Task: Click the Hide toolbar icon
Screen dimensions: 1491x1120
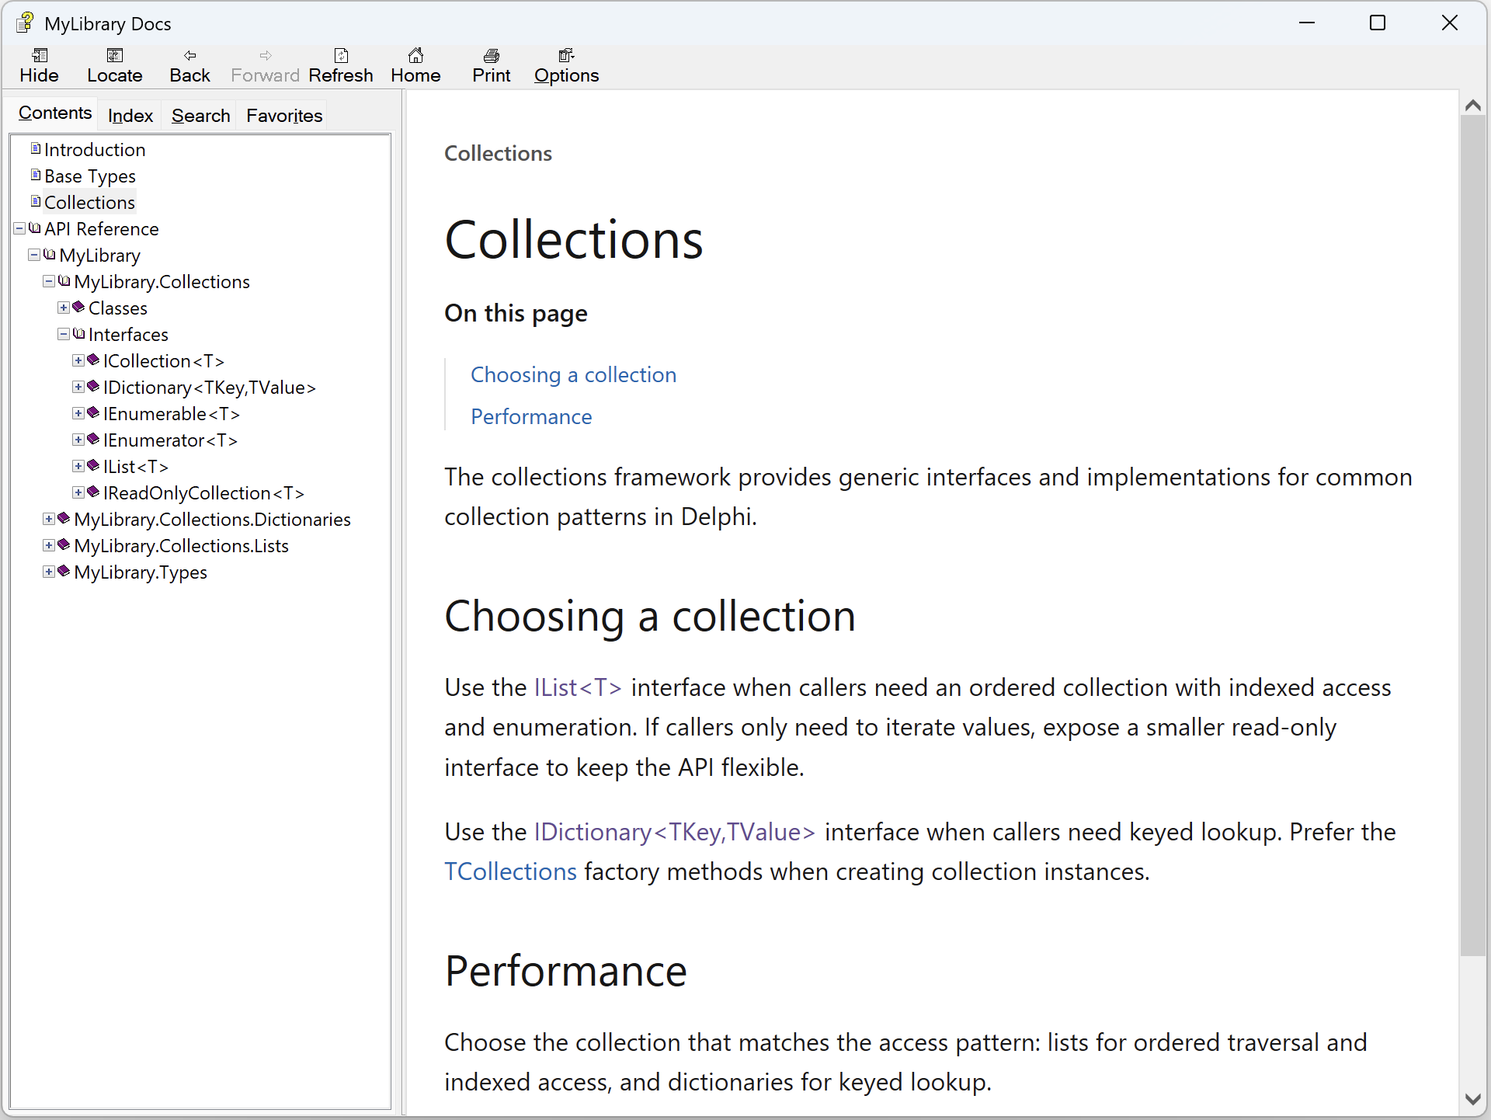Action: 40,55
